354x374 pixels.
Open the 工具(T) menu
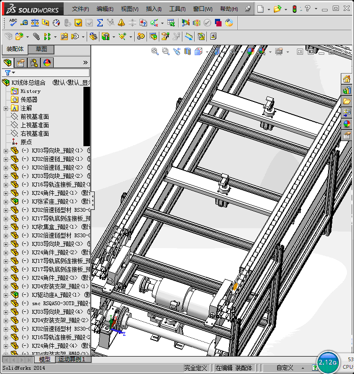177,9
